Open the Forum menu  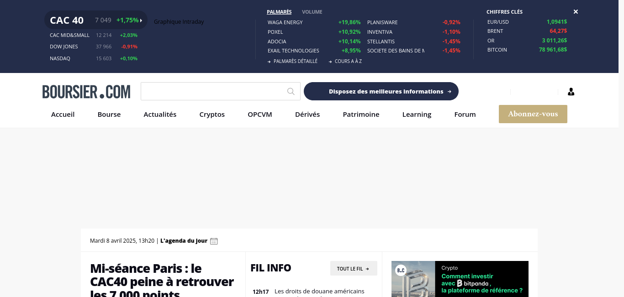click(x=465, y=115)
